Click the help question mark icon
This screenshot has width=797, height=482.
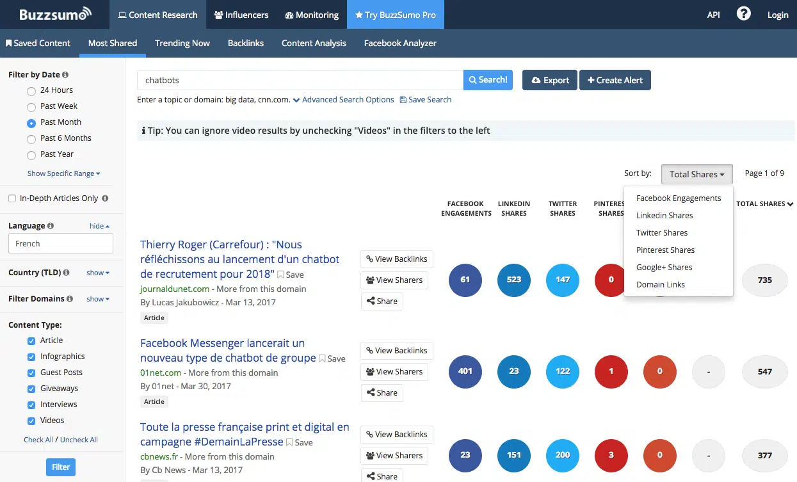[x=743, y=14]
